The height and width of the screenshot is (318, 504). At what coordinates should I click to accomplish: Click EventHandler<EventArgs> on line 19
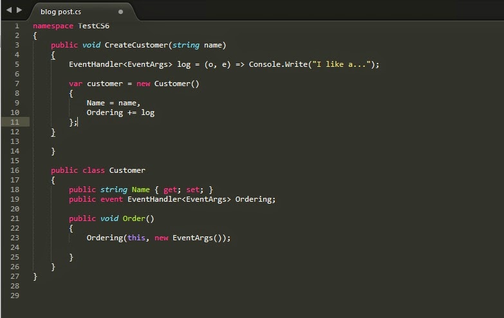[x=179, y=199]
